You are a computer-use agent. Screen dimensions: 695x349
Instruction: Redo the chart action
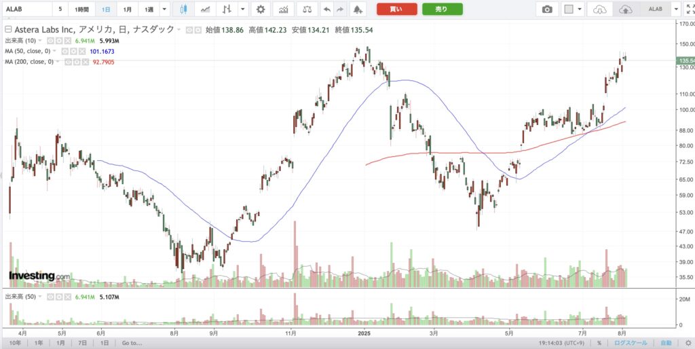[340, 9]
